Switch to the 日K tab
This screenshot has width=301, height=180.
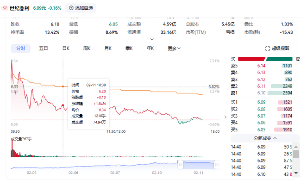[66, 49]
